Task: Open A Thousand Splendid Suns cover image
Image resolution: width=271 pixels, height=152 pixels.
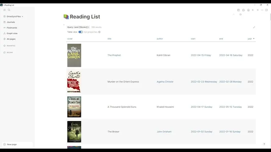Action: click(x=74, y=107)
